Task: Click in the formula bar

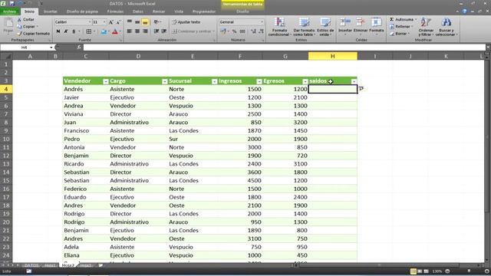Action: [x=284, y=48]
